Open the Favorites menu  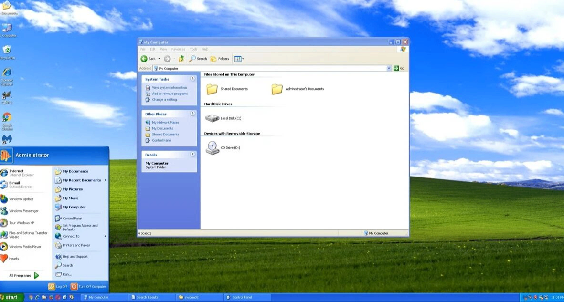178,49
